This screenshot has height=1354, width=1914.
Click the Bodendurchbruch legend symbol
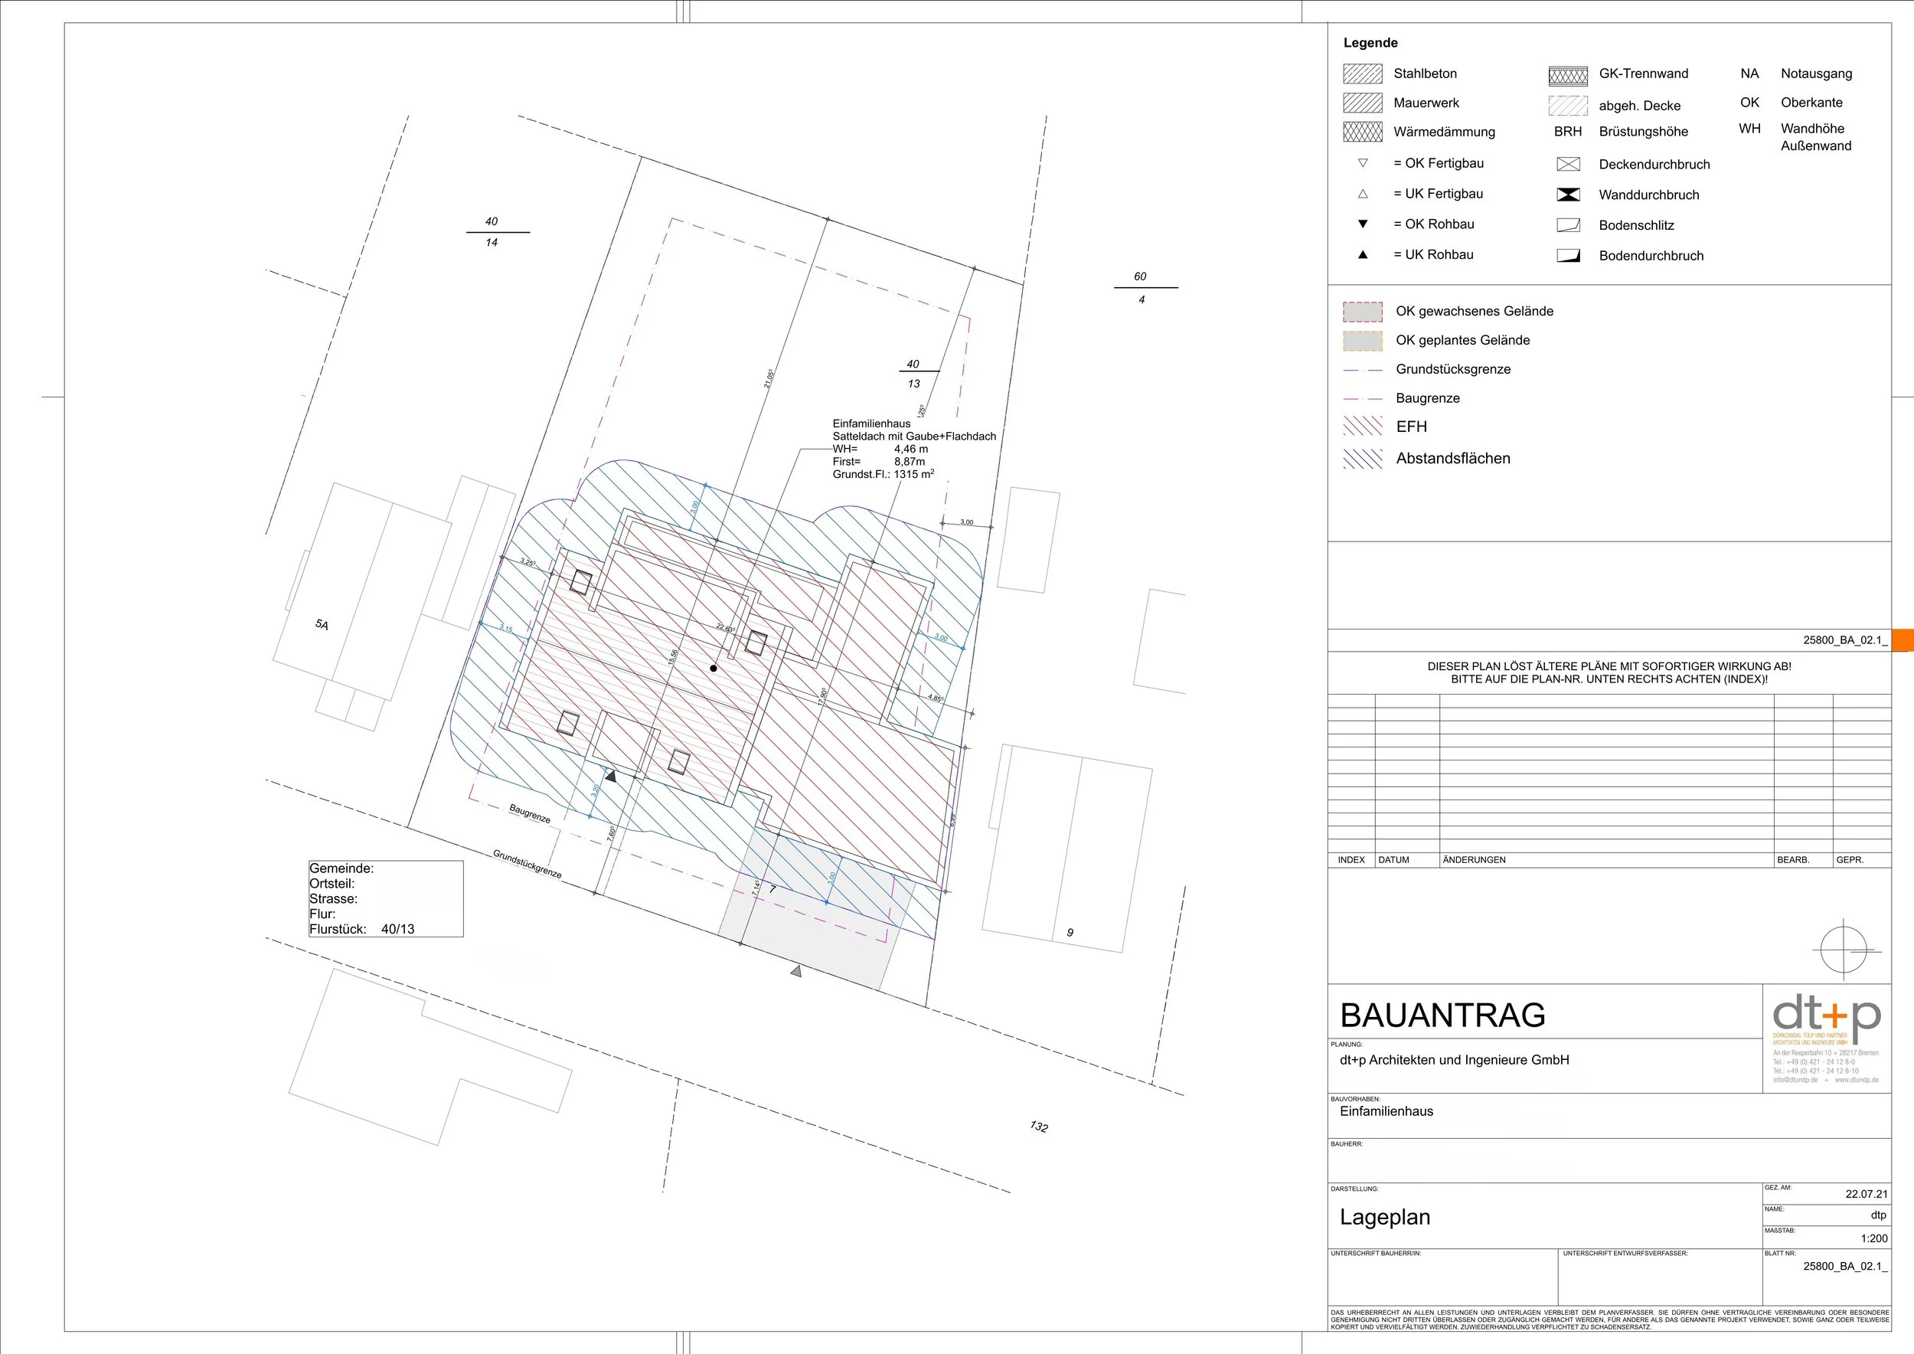tap(1568, 256)
